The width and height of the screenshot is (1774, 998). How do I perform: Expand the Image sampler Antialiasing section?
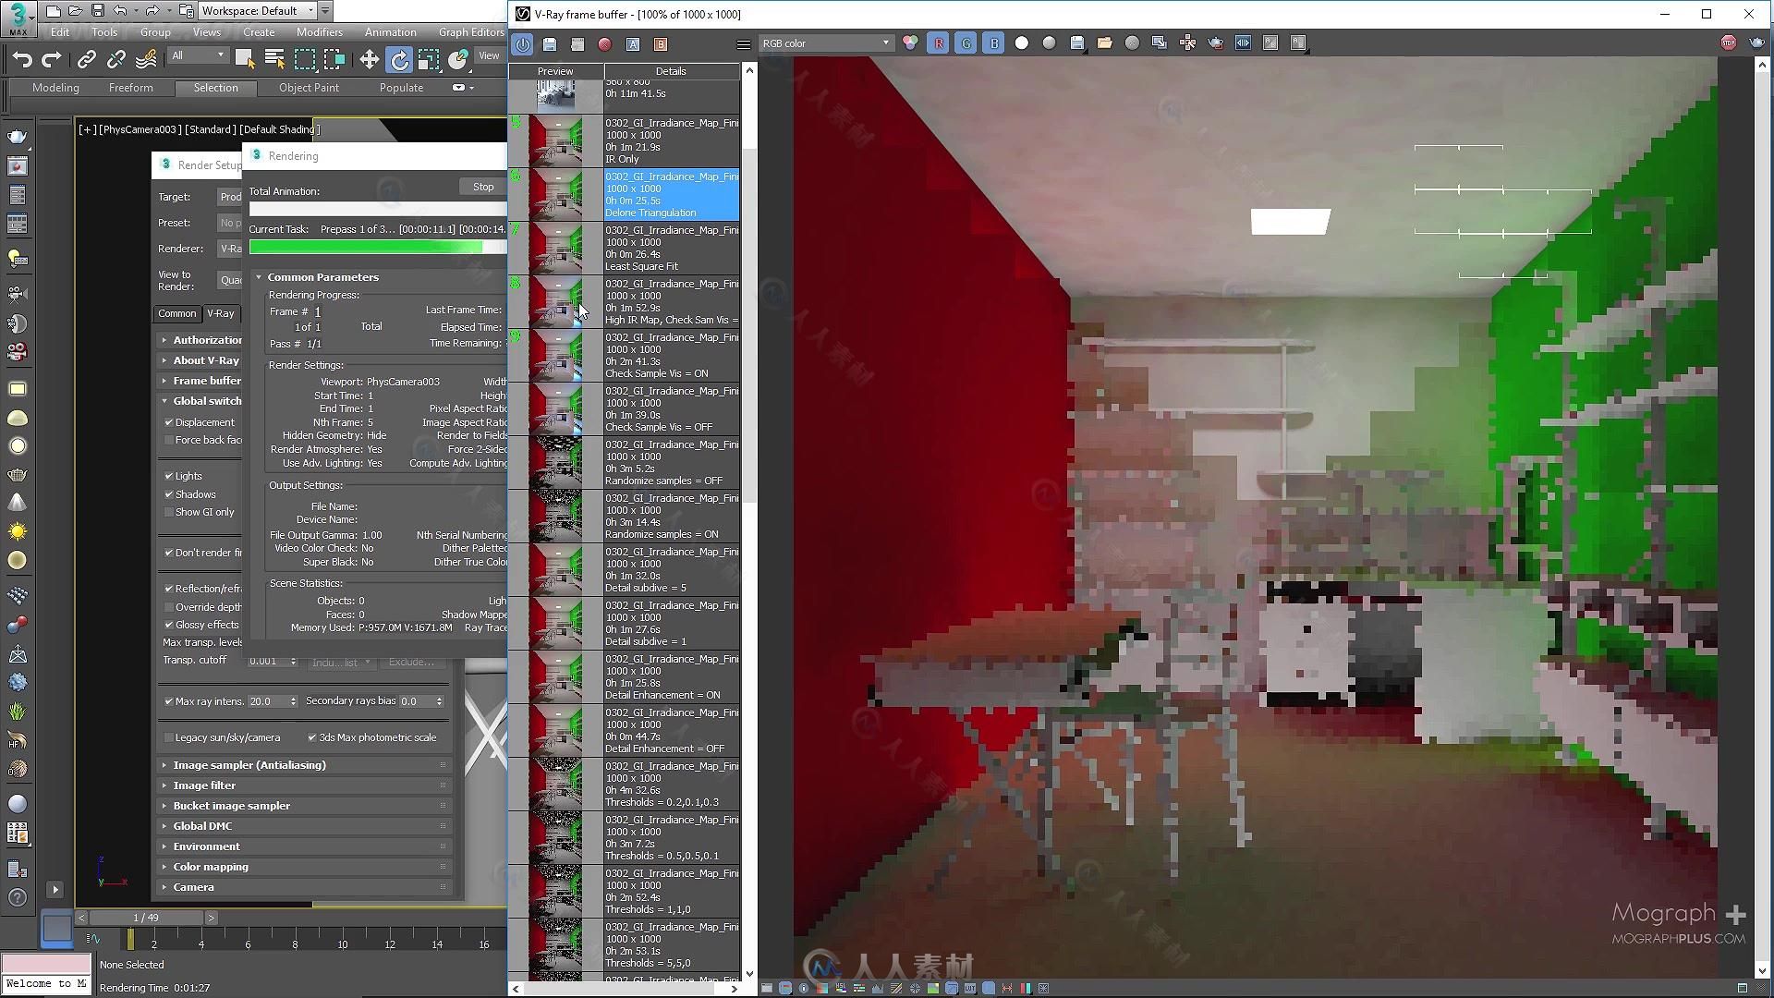tap(249, 762)
